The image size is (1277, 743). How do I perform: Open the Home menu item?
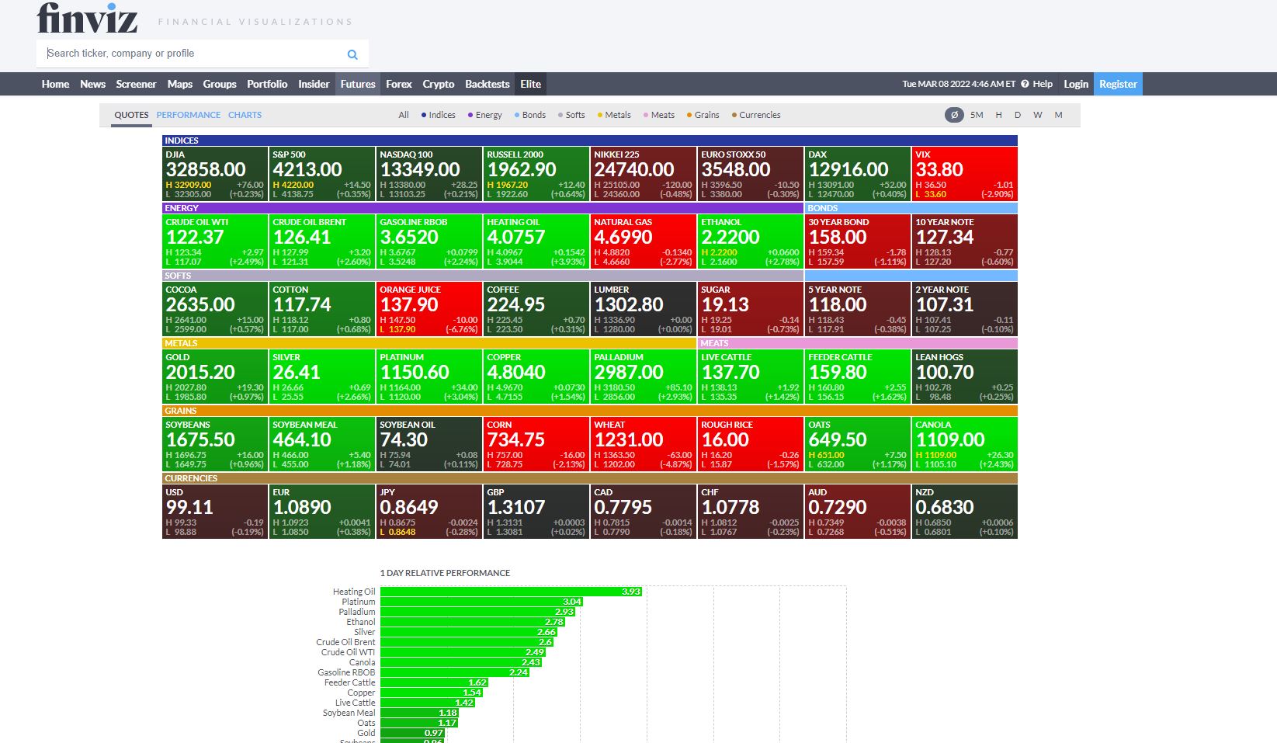click(x=55, y=84)
